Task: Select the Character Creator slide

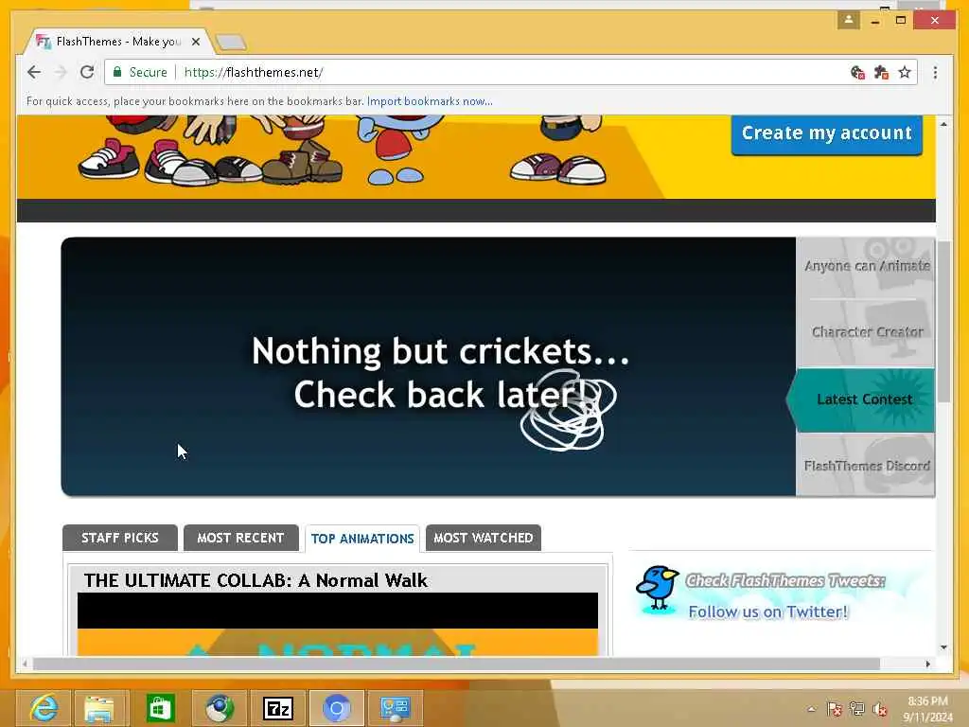Action: coord(865,332)
